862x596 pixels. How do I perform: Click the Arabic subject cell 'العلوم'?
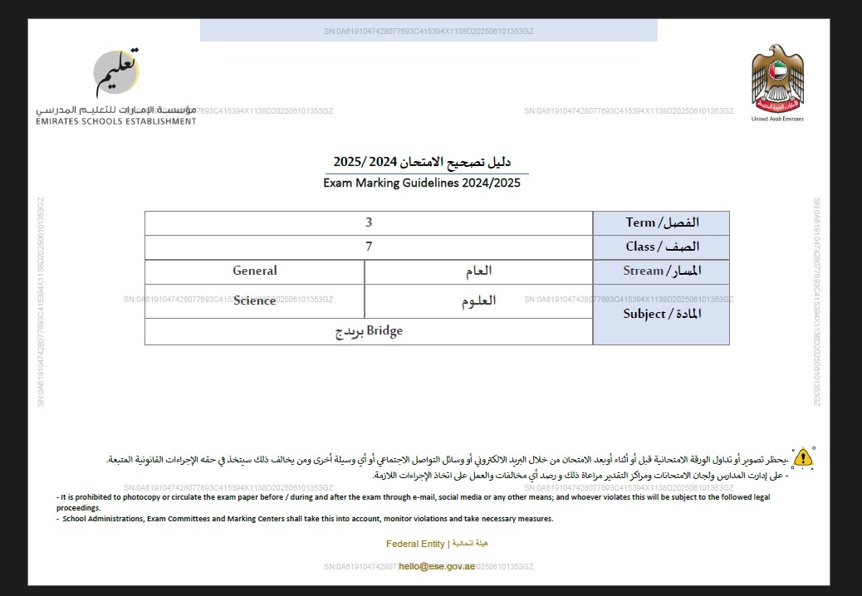[478, 301]
